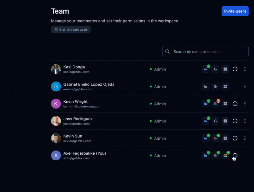Open info icon for Joss Rodriguez
This screenshot has width=254, height=192.
point(235,121)
